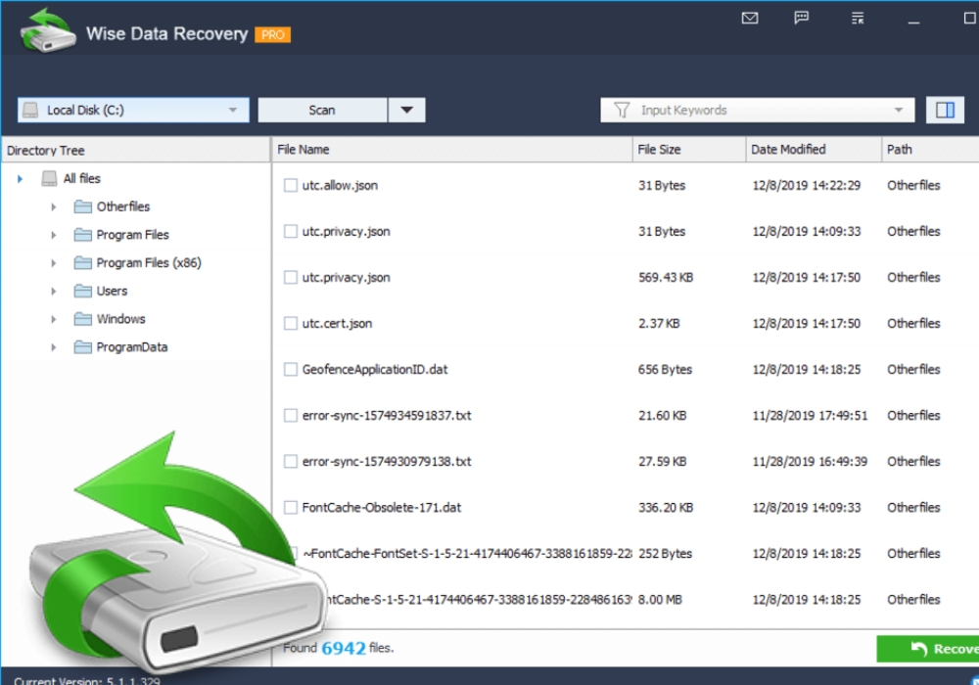Expand the All files tree node
This screenshot has height=685, width=979.
20,179
